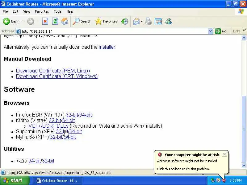Viewport: 247px width, 185px height.
Task: Close the security warning balloon
Action: click(x=224, y=154)
